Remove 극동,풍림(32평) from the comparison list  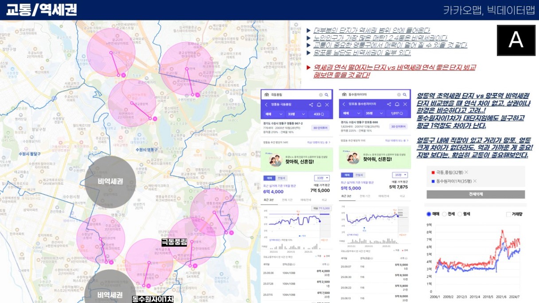466,172
